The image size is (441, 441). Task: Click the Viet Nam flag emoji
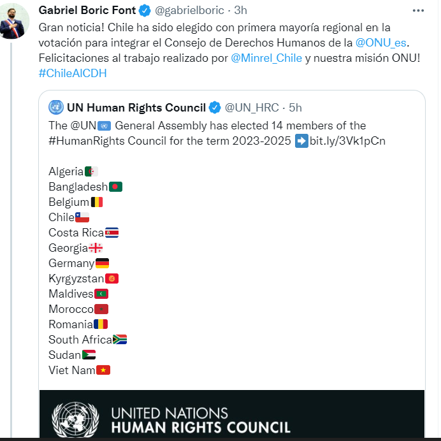tap(103, 370)
